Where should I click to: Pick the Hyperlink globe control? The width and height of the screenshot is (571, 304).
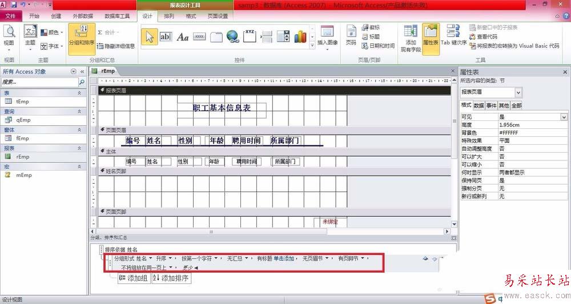pyautogui.click(x=233, y=37)
